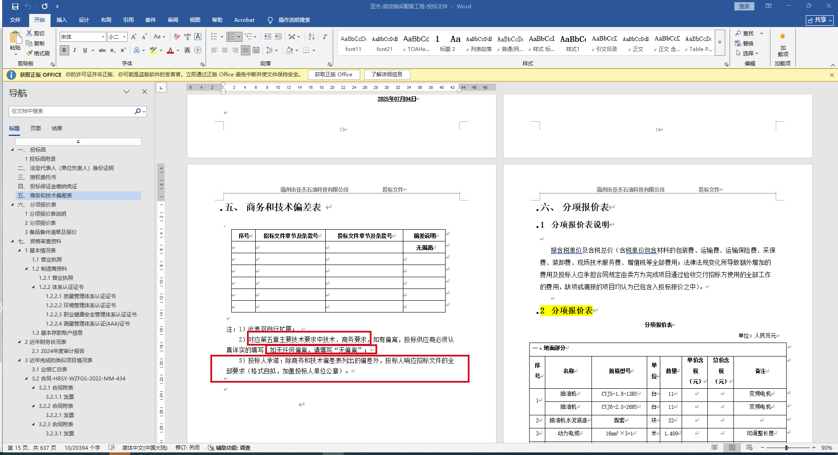
Task: Open the enclosed character tool
Action: [198, 50]
